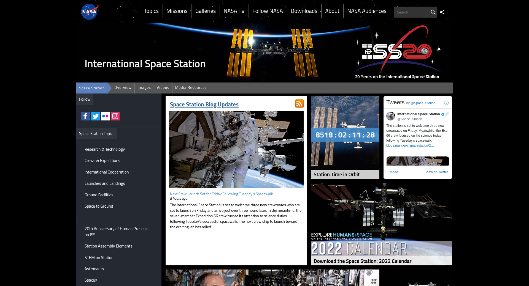Open the Missions menu

point(177,11)
